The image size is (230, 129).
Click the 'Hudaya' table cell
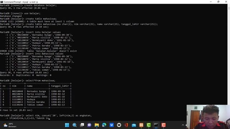[31, 99]
